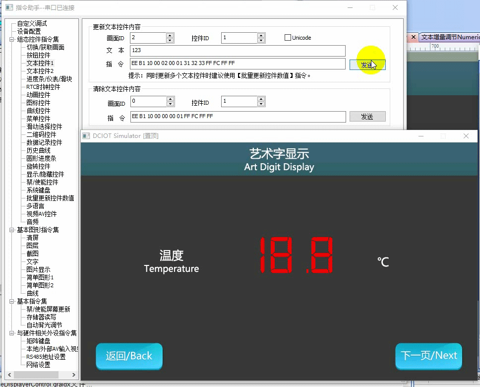
Task: Collapse the 基本指令集 tree node
Action: point(11,301)
